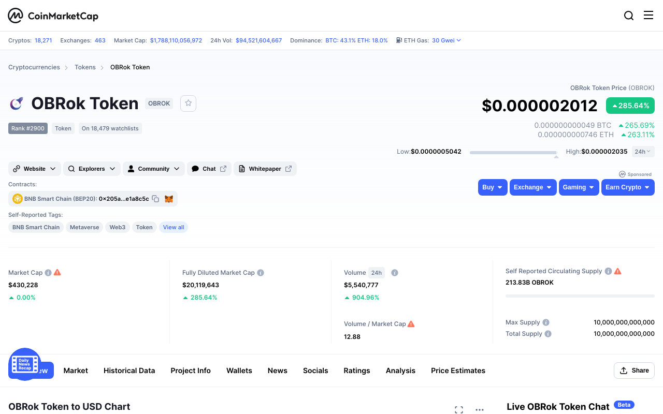The image size is (663, 414).
Task: Switch to the Historical Data tab
Action: 129,371
